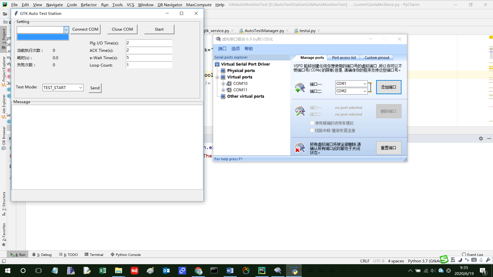Click the reset ports red-cross icon

(300, 148)
